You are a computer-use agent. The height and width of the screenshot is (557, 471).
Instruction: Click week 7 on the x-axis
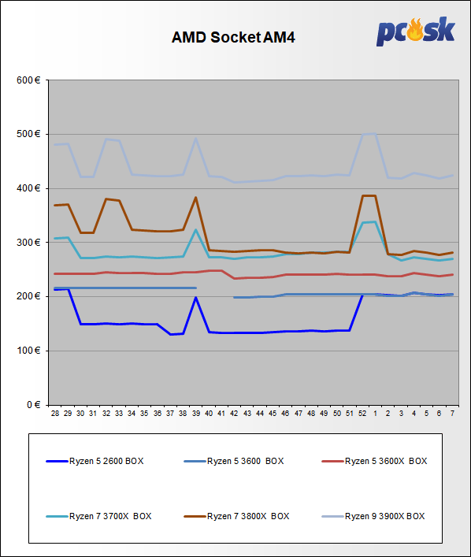[x=452, y=414]
